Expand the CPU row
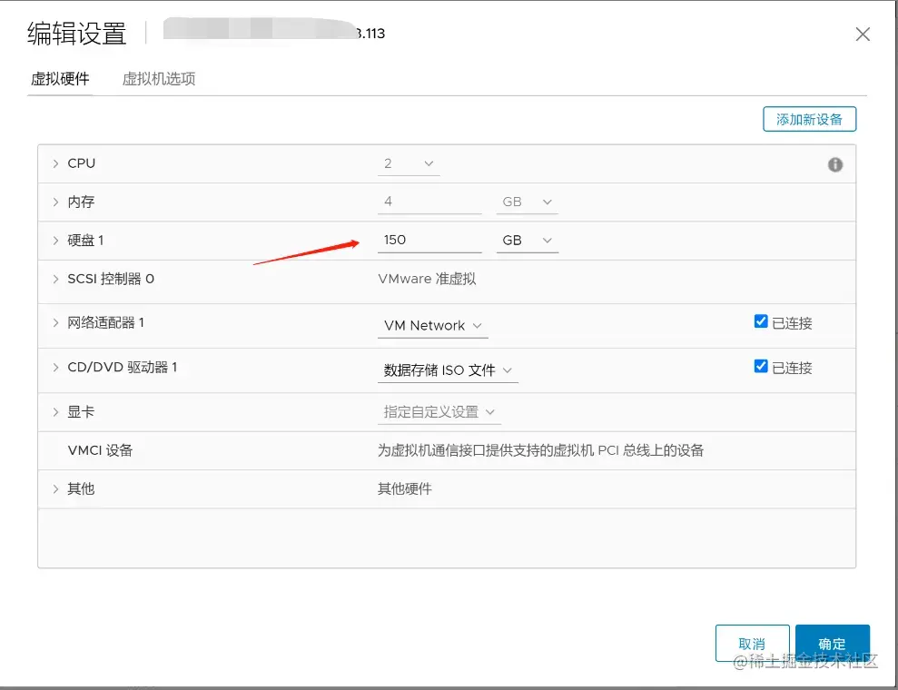 point(55,163)
